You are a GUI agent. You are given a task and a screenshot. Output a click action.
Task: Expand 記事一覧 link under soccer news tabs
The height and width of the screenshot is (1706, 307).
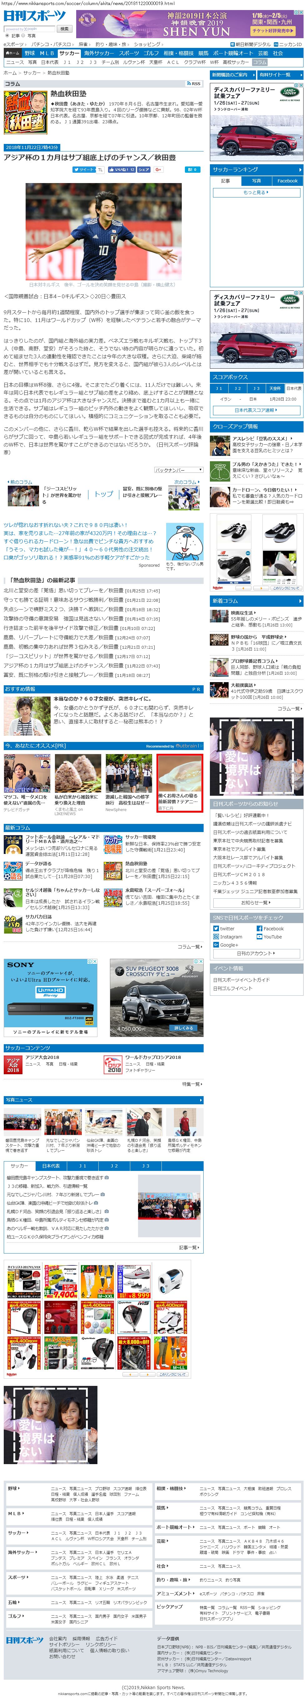click(189, 1247)
